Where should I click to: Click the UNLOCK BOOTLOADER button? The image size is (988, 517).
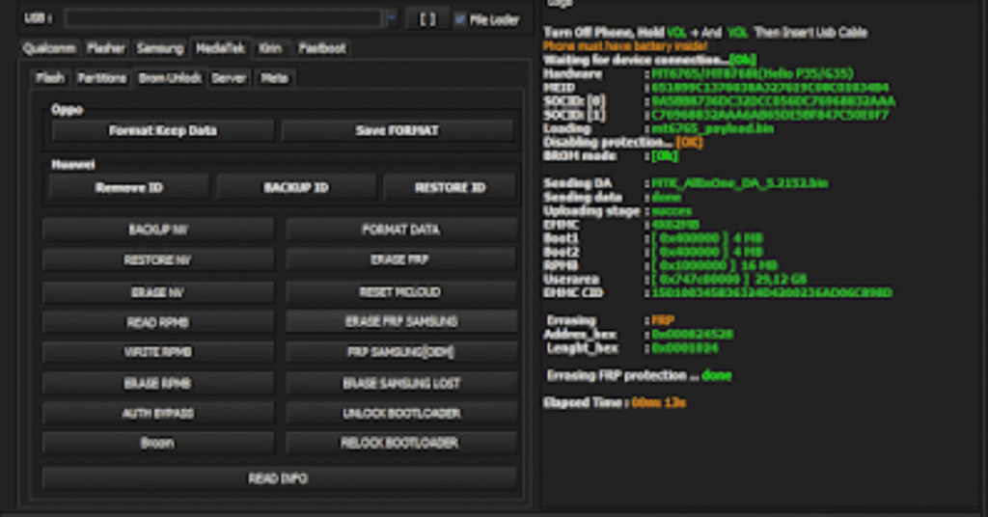[401, 413]
